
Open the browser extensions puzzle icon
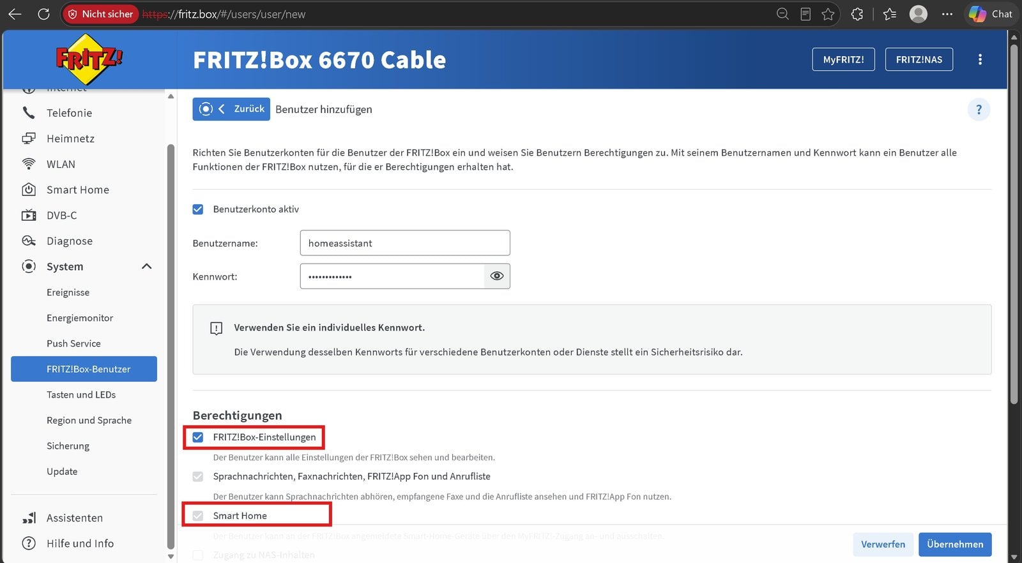click(x=857, y=14)
